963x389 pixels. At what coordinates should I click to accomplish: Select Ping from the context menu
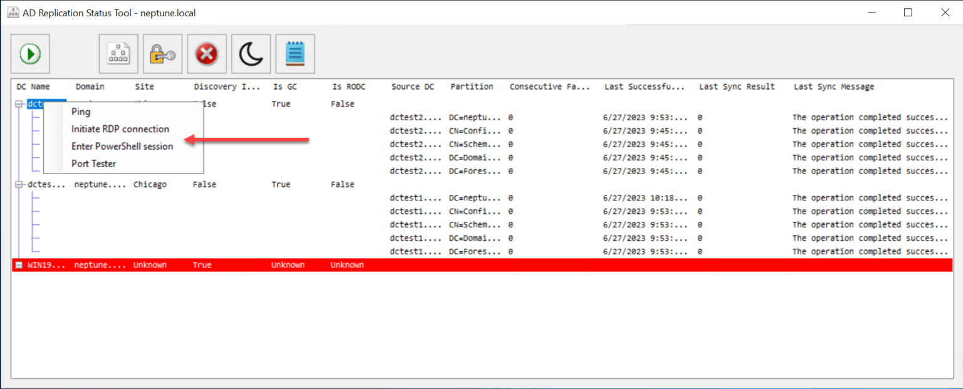pos(80,112)
